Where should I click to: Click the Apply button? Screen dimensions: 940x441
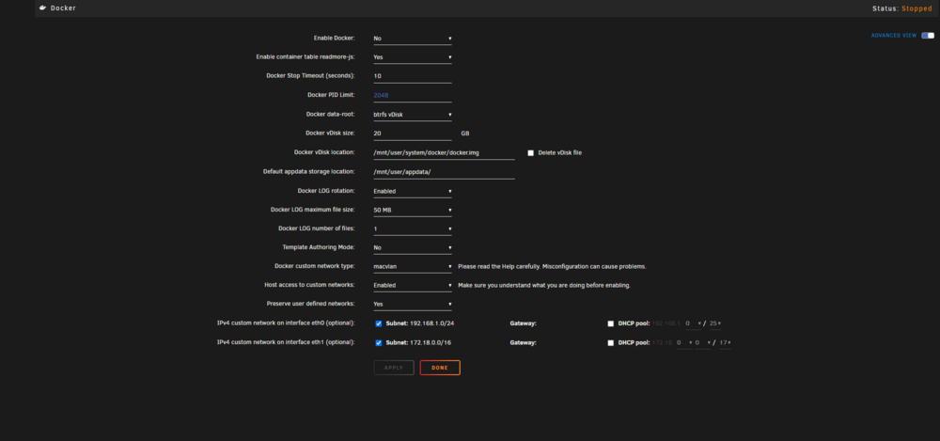pos(394,368)
